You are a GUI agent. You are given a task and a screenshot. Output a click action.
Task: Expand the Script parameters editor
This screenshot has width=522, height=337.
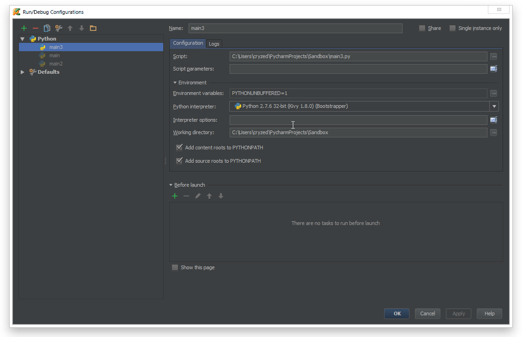494,69
